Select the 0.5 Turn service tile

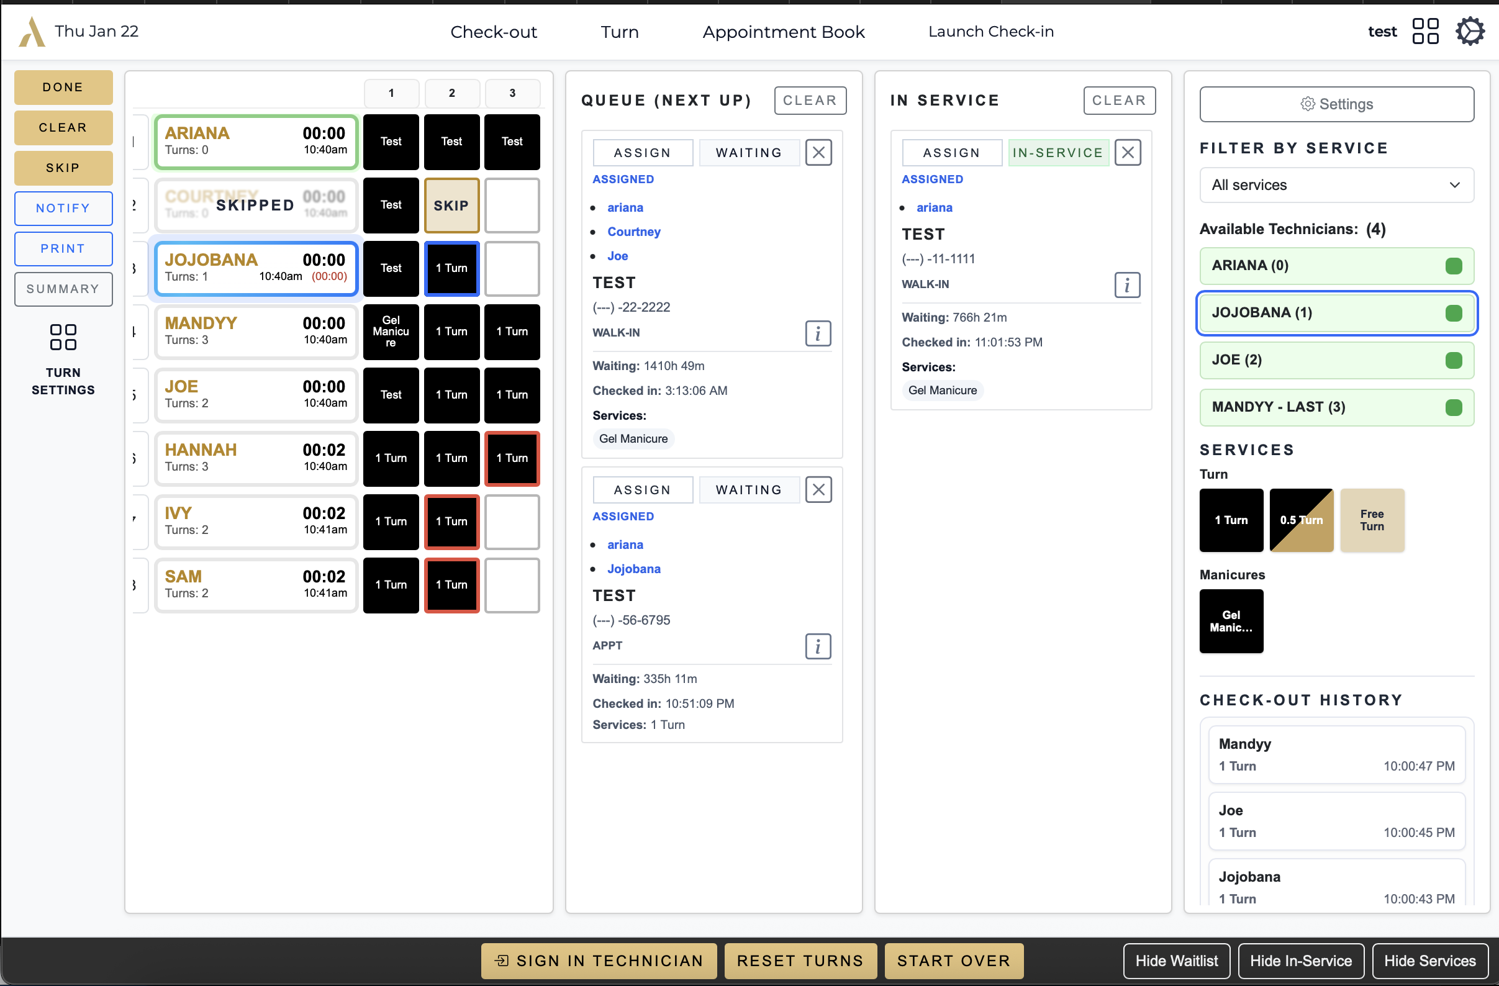(x=1302, y=520)
